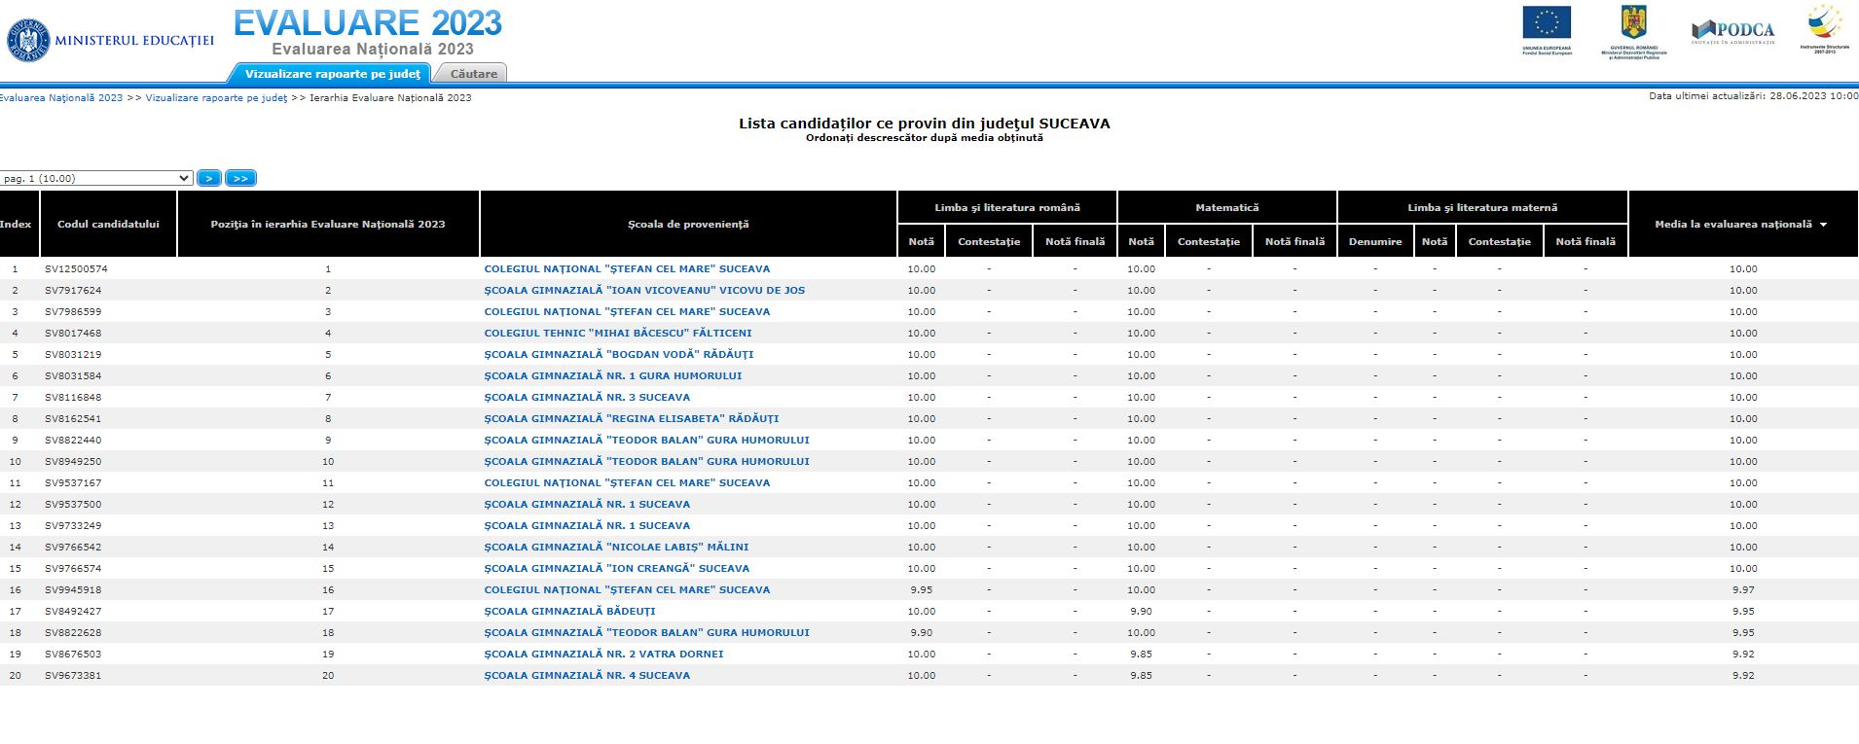Open the school link for candidate SV8949250
The image size is (1859, 744).
(647, 461)
